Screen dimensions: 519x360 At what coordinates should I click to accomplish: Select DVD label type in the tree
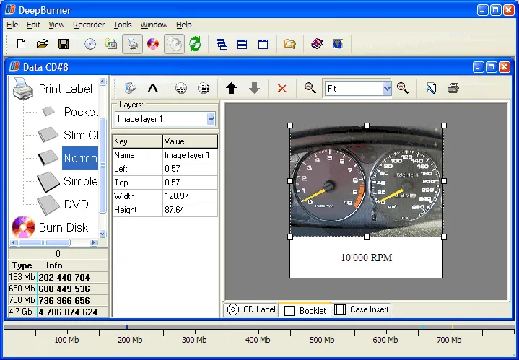coord(76,204)
